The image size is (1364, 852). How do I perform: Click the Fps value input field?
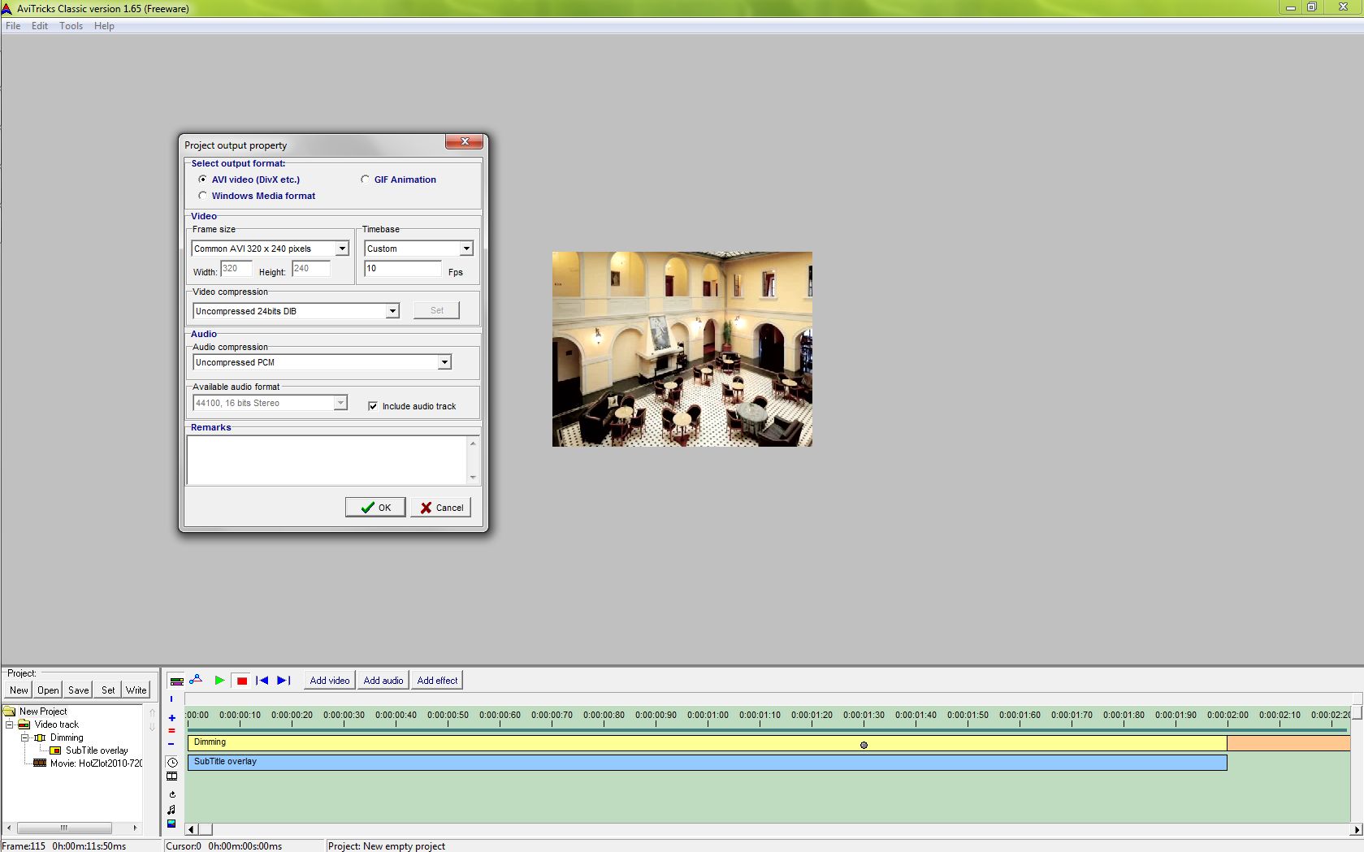[403, 269]
